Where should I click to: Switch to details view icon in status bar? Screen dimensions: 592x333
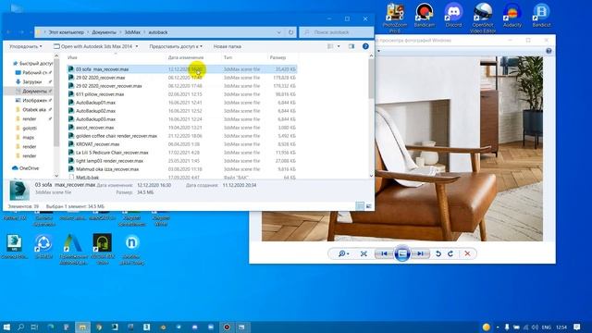360,205
